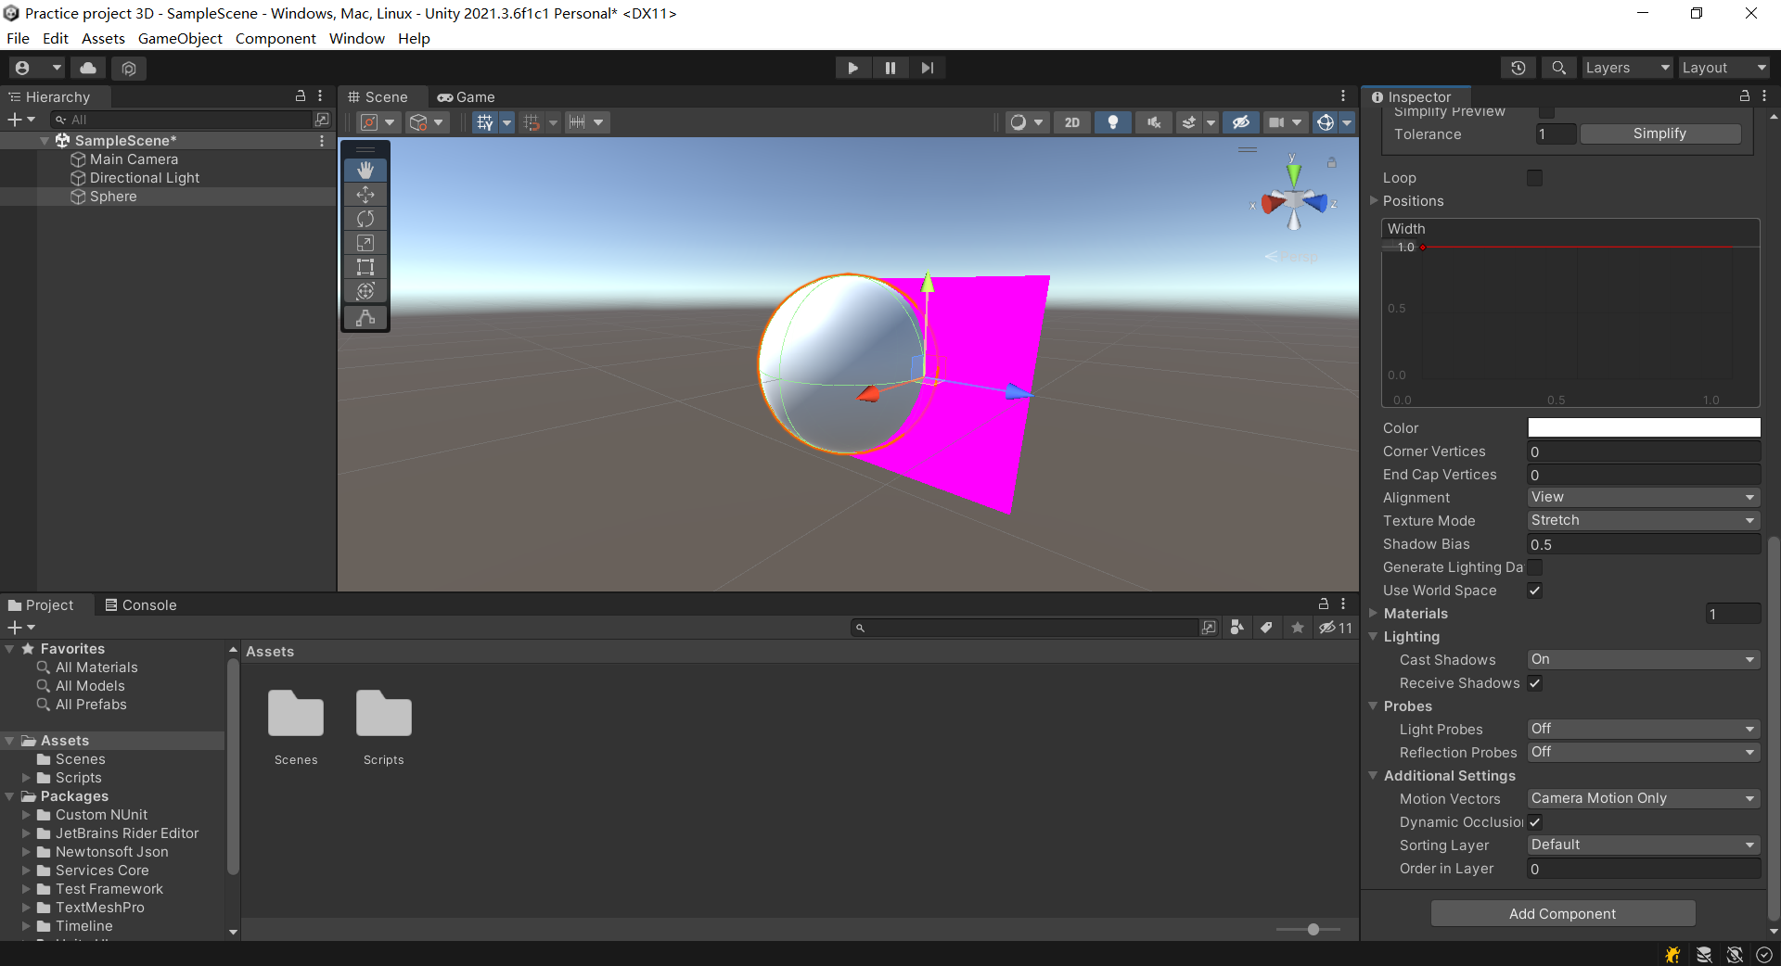Select the Rotate tool
The height and width of the screenshot is (966, 1781).
[x=365, y=219]
